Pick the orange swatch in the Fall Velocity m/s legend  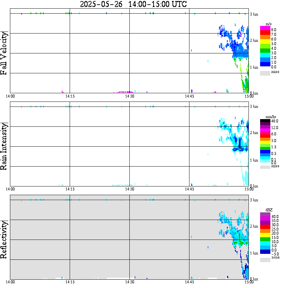[265, 37]
